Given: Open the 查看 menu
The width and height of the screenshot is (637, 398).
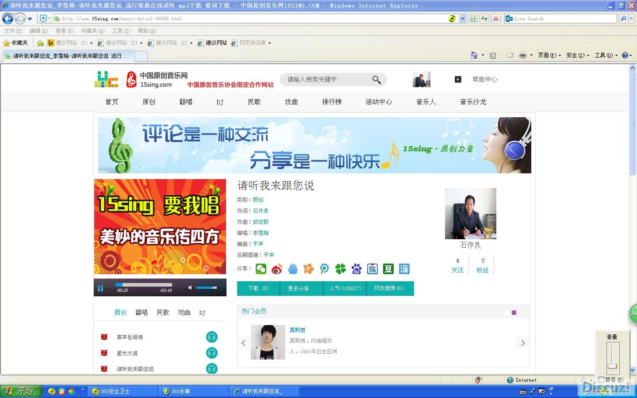Looking at the screenshot, I should tap(64, 31).
